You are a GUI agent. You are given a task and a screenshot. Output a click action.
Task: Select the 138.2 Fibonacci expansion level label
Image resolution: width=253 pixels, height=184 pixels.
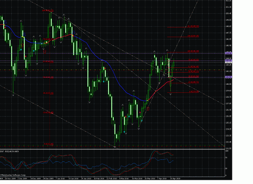(x=193, y=36)
